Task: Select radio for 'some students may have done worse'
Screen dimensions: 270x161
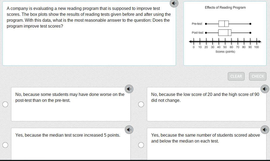Action: [5, 104]
